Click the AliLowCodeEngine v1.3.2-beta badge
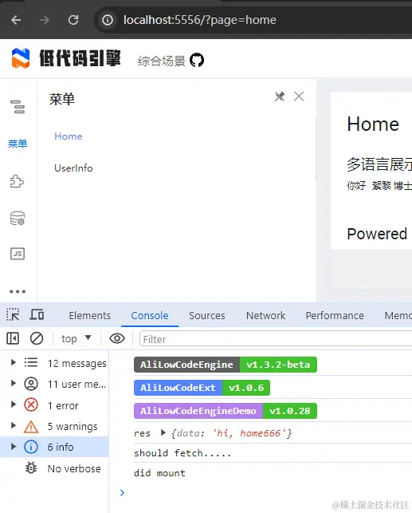 point(226,365)
